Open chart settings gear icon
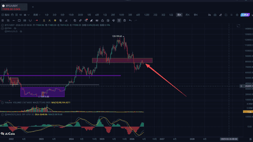The height and width of the screenshot is (142, 253). pyautogui.click(x=237, y=15)
